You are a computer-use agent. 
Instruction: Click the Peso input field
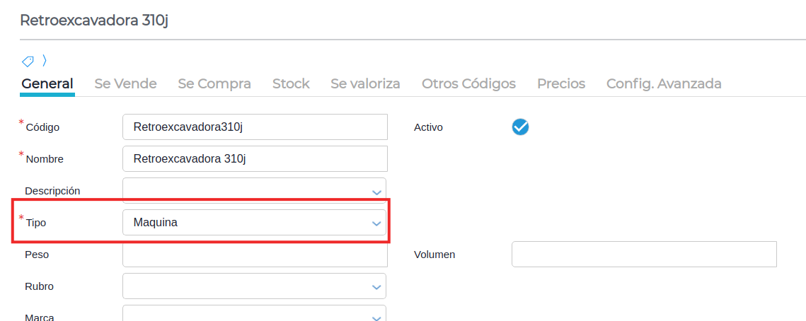255,256
